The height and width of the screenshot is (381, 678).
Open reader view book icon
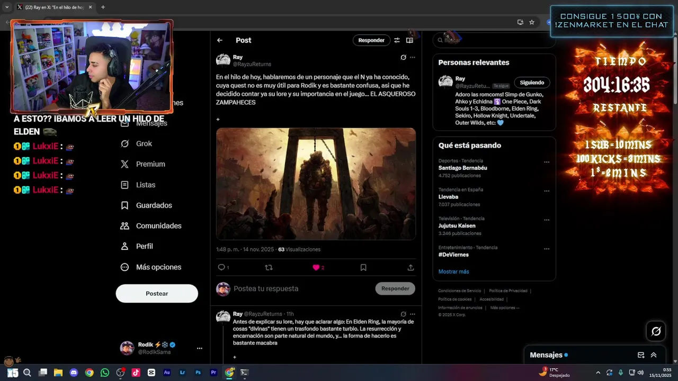pos(409,40)
